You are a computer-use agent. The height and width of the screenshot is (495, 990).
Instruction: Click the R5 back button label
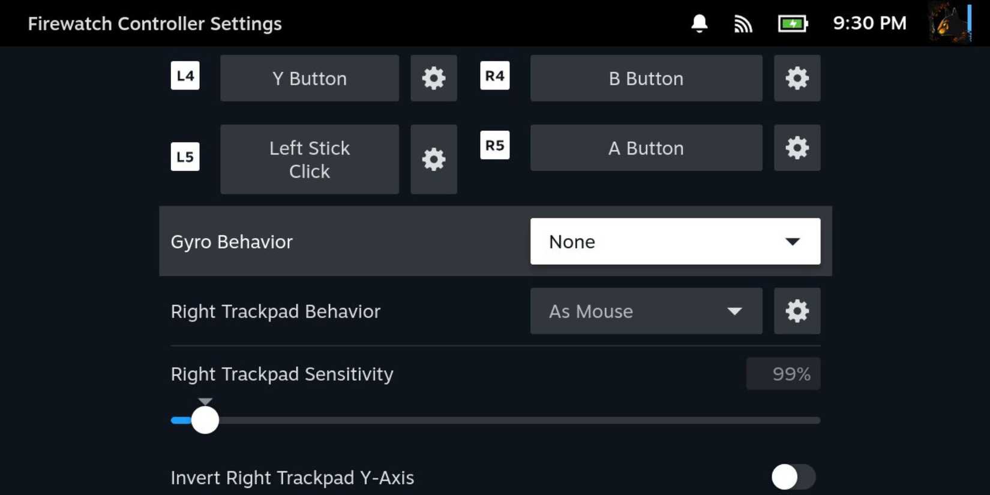(x=494, y=145)
